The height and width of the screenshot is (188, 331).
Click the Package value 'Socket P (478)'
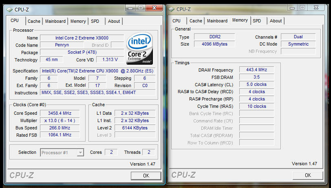[82, 52]
